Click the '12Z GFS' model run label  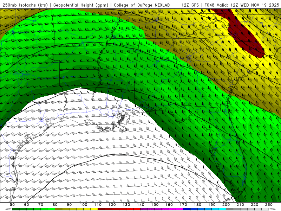(190, 5)
